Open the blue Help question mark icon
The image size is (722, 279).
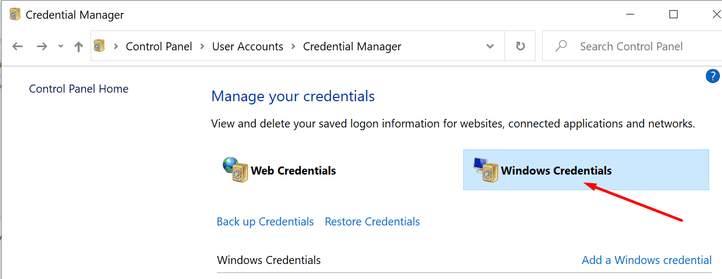tap(712, 77)
